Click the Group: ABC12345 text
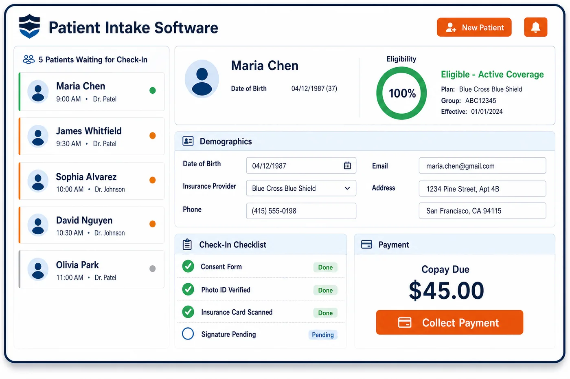 469,101
